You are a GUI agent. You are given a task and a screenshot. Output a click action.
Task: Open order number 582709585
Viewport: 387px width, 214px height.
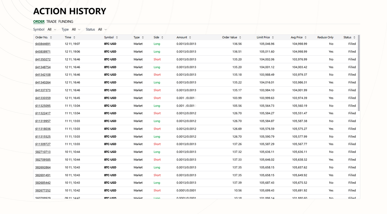point(43,160)
